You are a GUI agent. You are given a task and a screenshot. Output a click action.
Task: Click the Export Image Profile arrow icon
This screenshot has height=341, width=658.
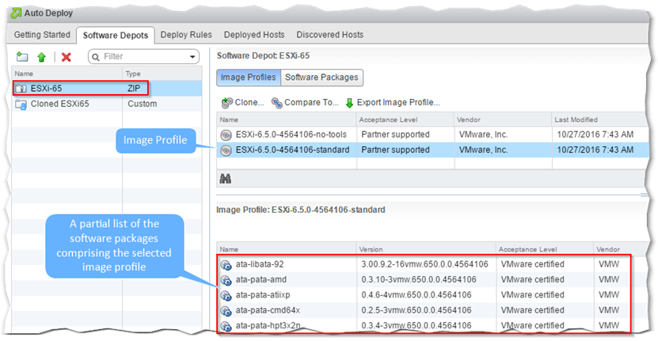click(x=349, y=103)
